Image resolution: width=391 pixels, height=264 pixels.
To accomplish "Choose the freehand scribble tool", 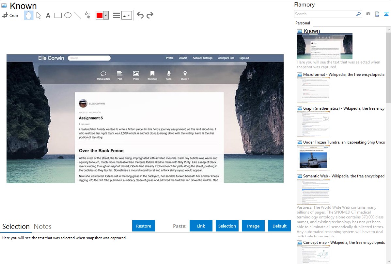I will [87, 15].
